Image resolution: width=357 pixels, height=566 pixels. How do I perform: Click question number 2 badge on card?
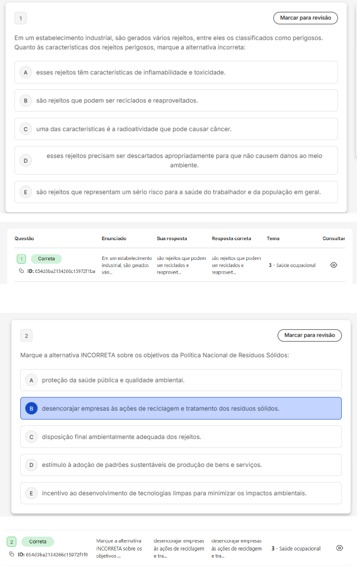tap(26, 335)
